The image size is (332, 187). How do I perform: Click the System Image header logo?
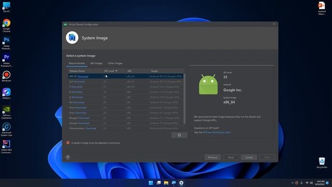coord(72,38)
